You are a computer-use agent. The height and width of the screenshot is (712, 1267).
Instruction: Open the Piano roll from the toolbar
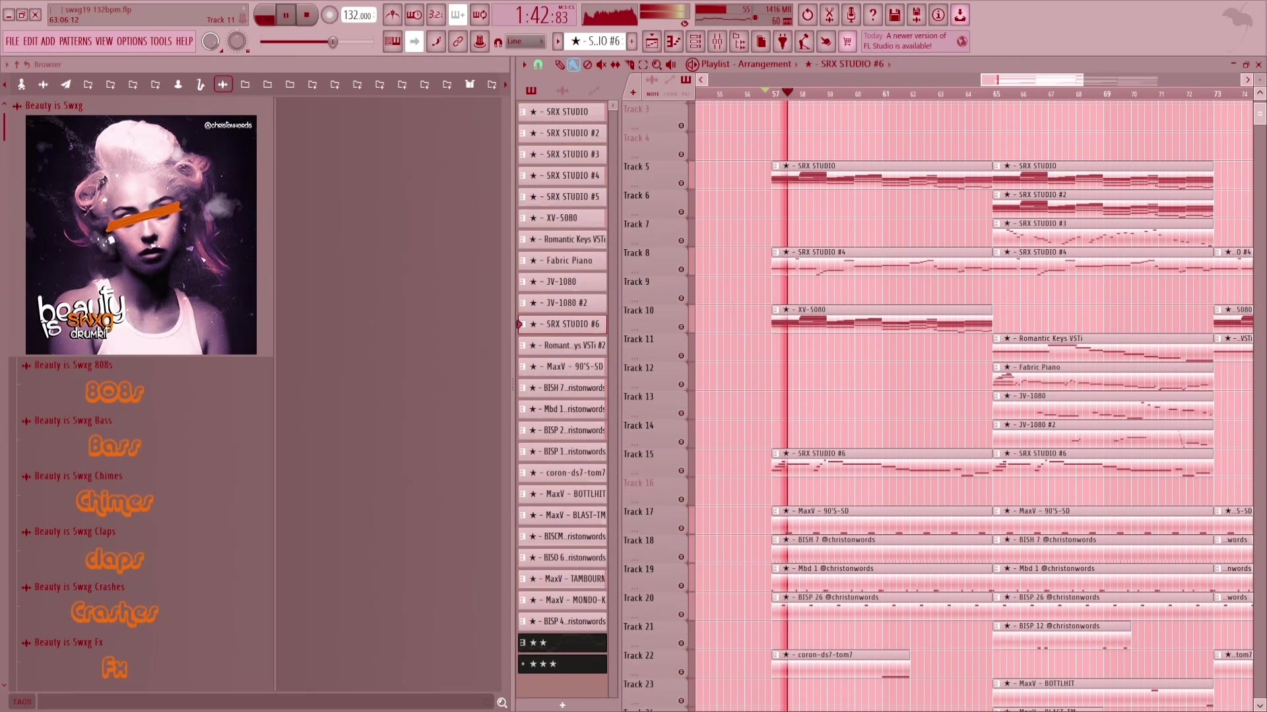pos(673,42)
